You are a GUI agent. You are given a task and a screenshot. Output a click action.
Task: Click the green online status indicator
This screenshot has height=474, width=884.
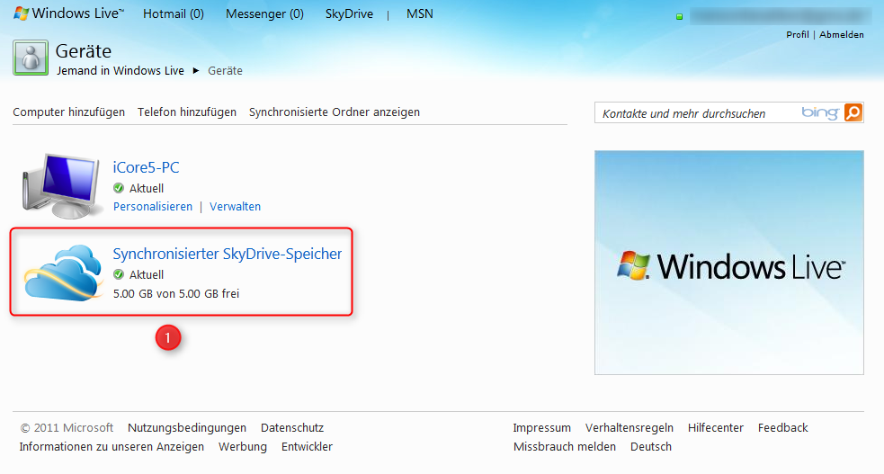(679, 17)
